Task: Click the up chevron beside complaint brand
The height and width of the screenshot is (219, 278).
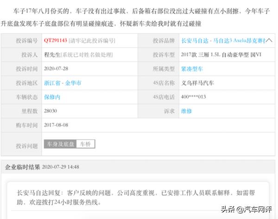Action: pyautogui.click(x=269, y=40)
